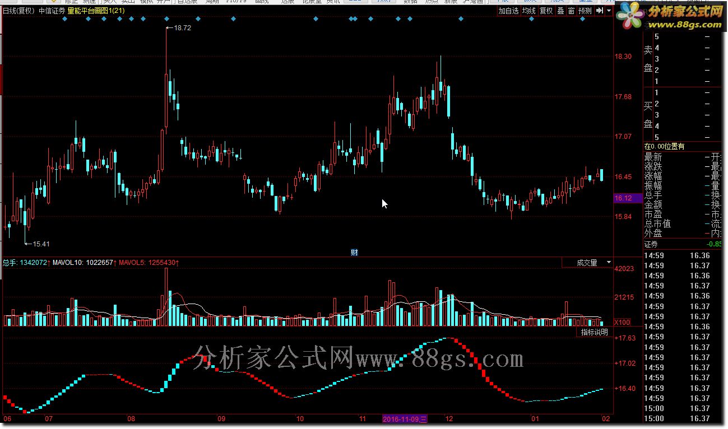This screenshot has height=429, width=728.
Task: Click the 42023 volume axis label
Action: 624,269
